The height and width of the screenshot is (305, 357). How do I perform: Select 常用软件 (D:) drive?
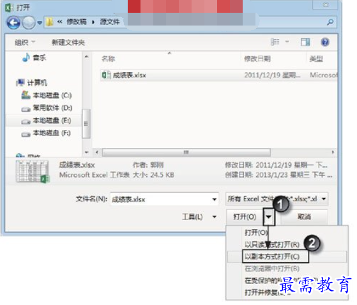(x=47, y=108)
